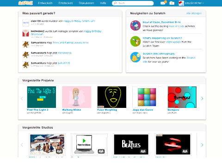222x166 pixels.
Task: Open the Scratch Wiki Anniversary headline
Action: [x=159, y=53]
